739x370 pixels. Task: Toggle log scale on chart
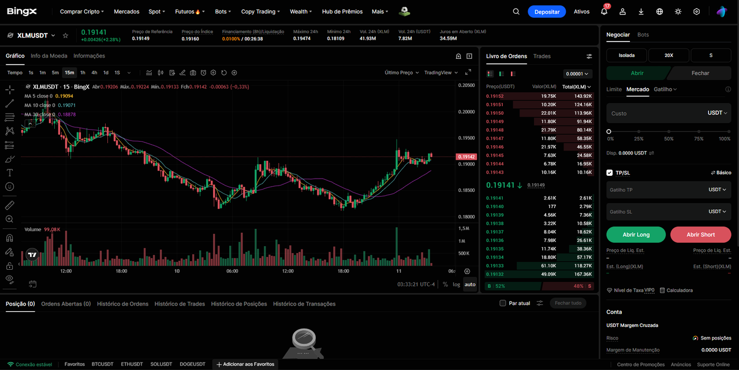[457, 284]
